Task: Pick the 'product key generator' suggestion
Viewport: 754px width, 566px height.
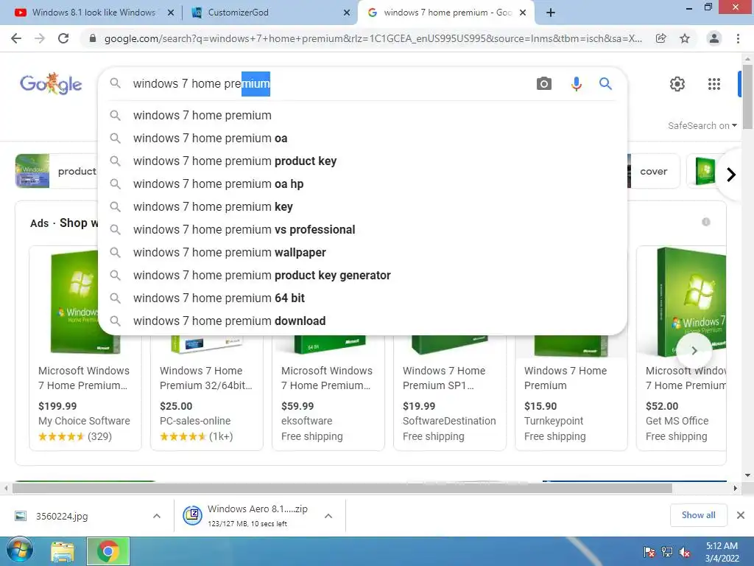Action: click(362, 276)
